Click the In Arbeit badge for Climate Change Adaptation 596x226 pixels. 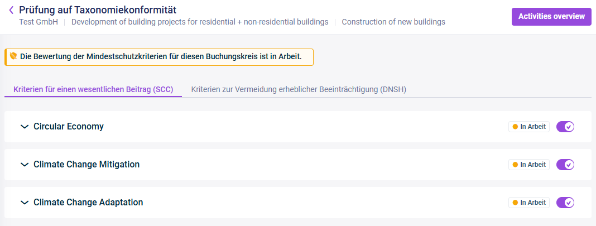pyautogui.click(x=529, y=203)
